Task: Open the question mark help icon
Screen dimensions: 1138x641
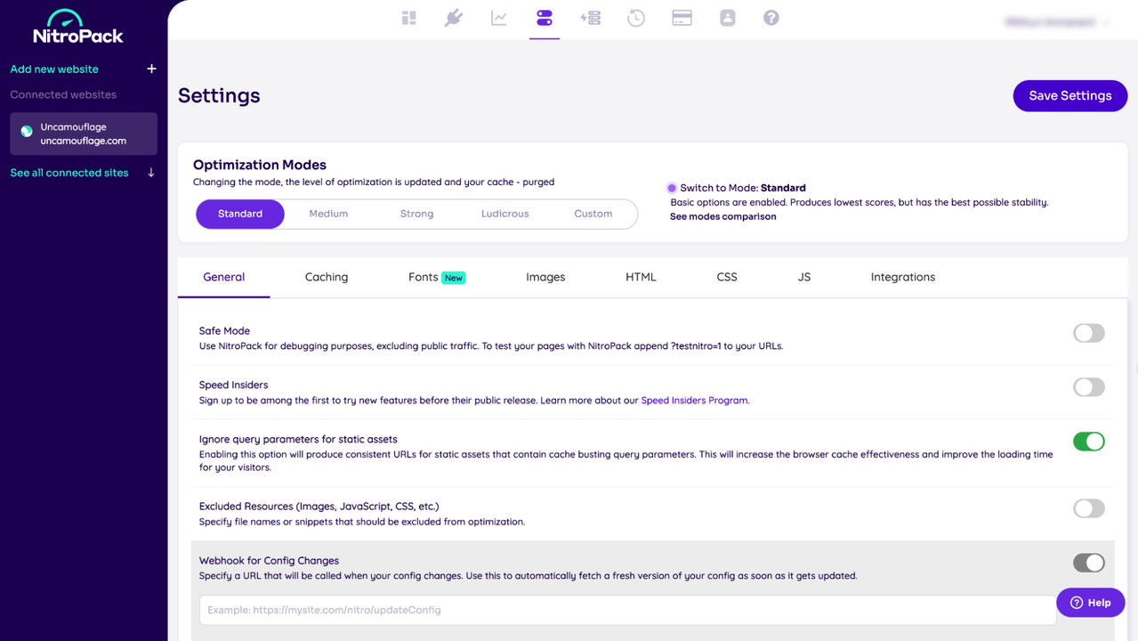Action: (x=771, y=18)
